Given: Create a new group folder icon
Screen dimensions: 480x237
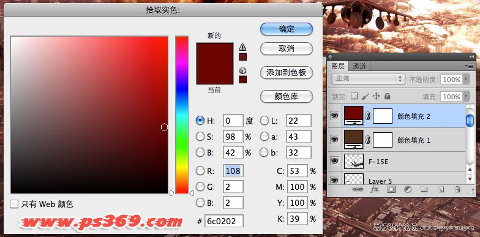Looking at the screenshot, I should point(424,189).
